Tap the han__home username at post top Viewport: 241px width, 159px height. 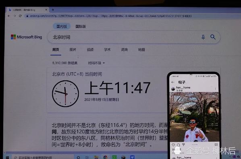pyautogui.click(x=183, y=88)
